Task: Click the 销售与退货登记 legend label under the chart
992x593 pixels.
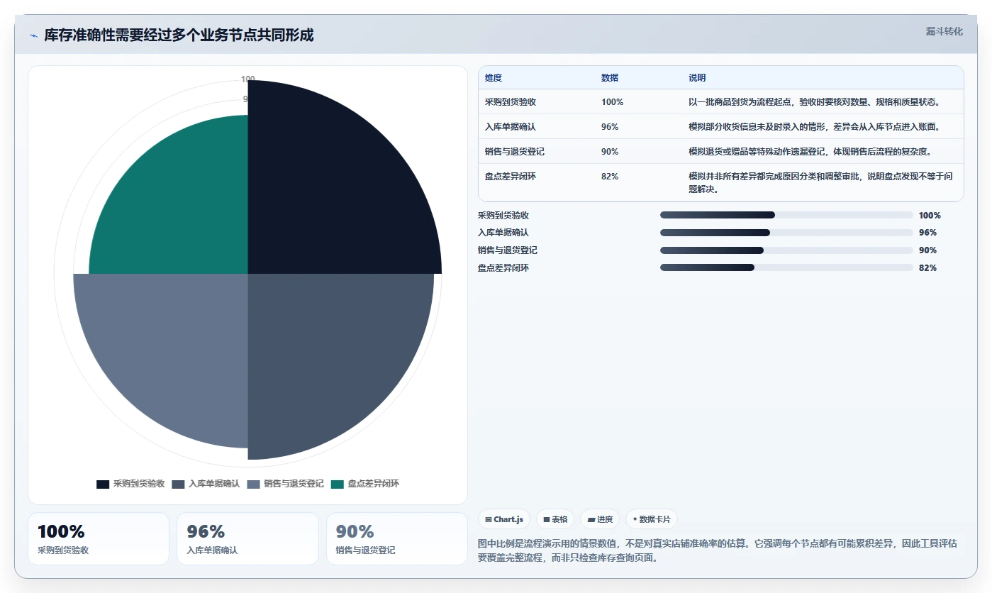Action: tap(294, 484)
